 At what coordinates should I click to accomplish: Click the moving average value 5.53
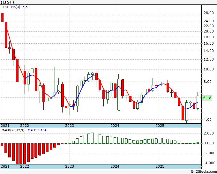pos(26,7)
